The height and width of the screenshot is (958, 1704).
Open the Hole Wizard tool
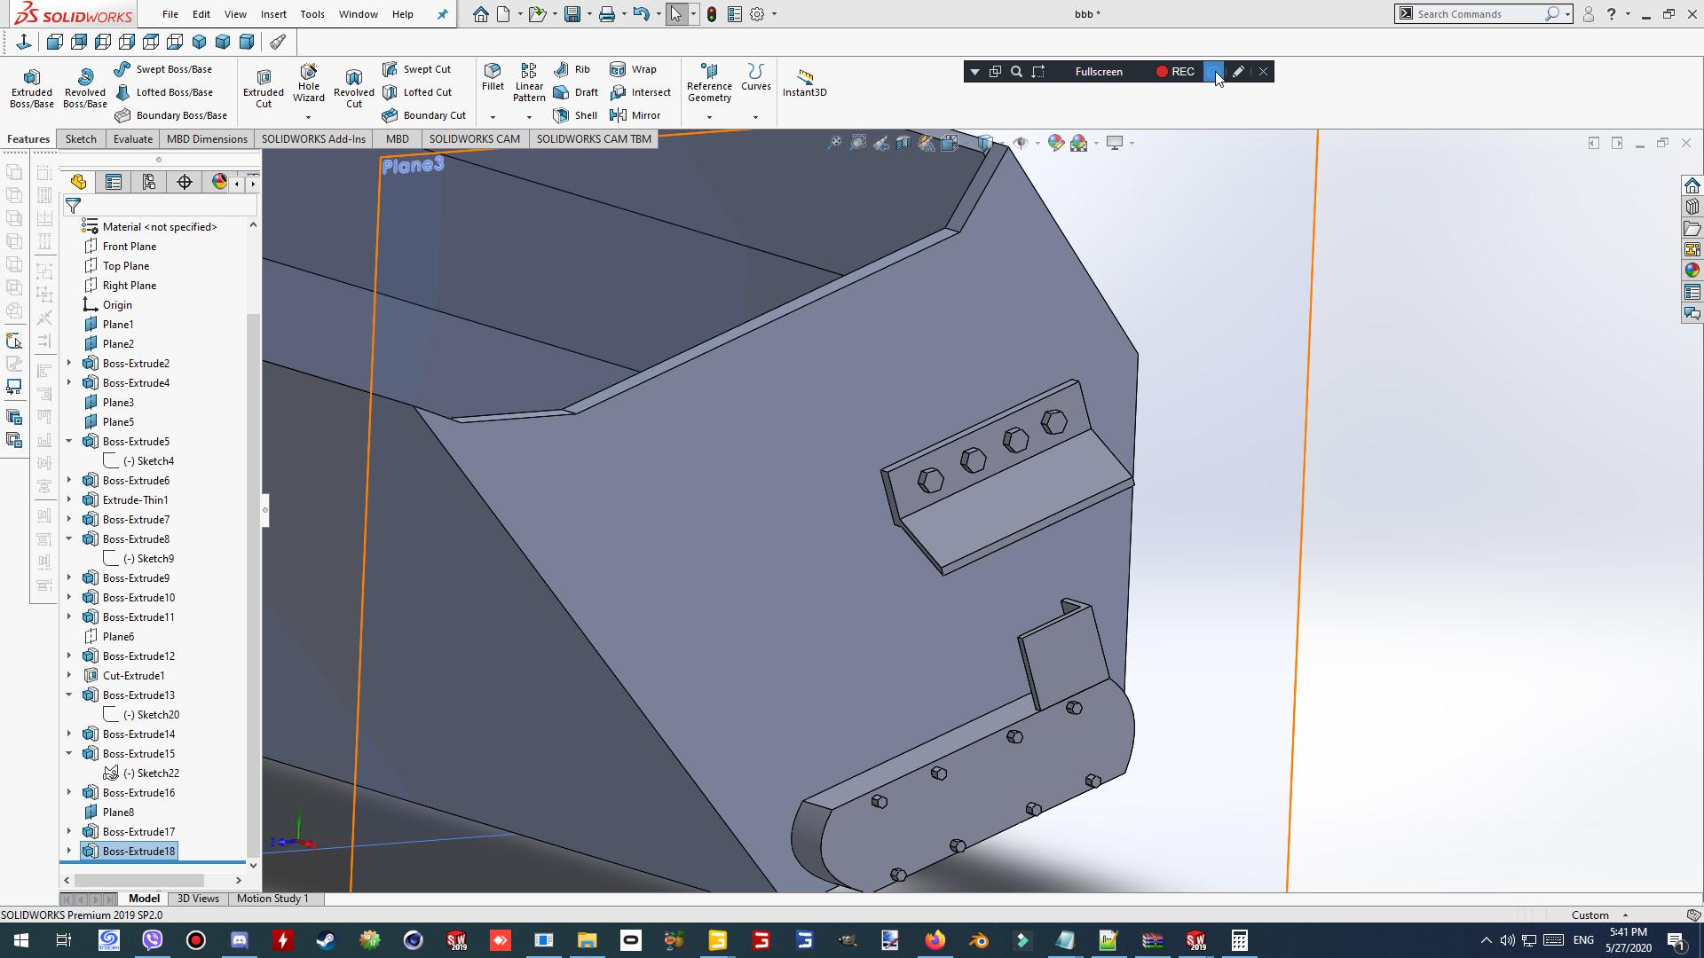click(309, 82)
